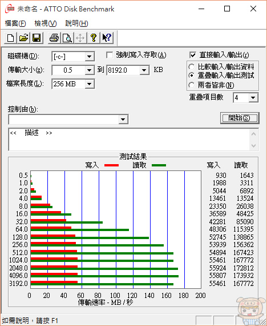Screen dimensions: 267x326
Task: Click the 156362 read value
Action: [x=244, y=245]
